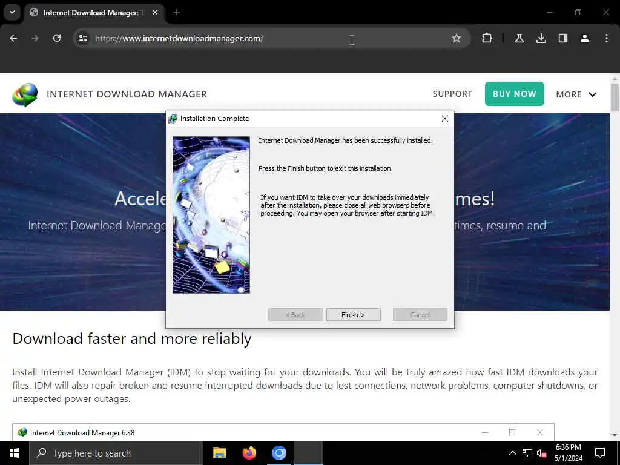Click the installer icon in dialog title bar
The width and height of the screenshot is (620, 465).
pyautogui.click(x=173, y=119)
